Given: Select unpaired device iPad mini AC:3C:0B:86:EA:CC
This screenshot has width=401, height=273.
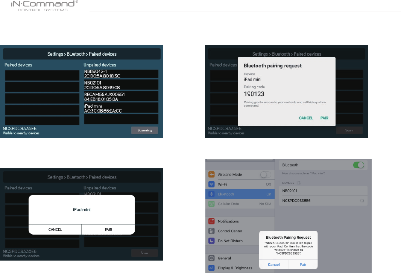Looking at the screenshot, I should [121, 108].
